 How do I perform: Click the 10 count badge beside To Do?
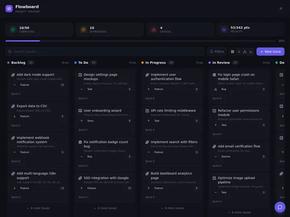tap(93, 63)
